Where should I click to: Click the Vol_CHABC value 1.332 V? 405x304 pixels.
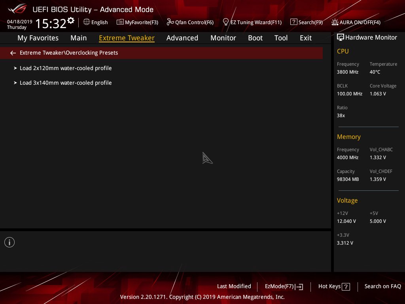pyautogui.click(x=378, y=158)
